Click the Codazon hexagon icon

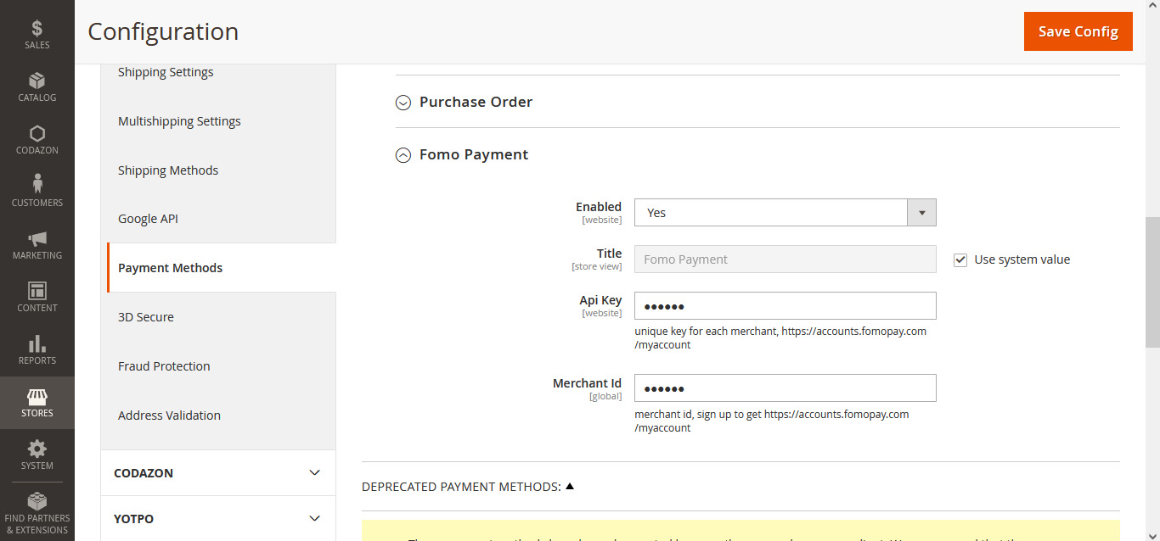(37, 134)
